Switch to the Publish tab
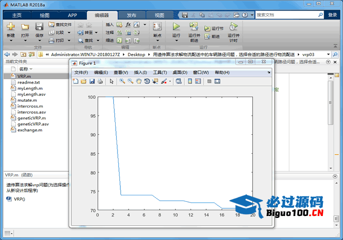The width and height of the screenshot is (343, 240). [x=131, y=15]
